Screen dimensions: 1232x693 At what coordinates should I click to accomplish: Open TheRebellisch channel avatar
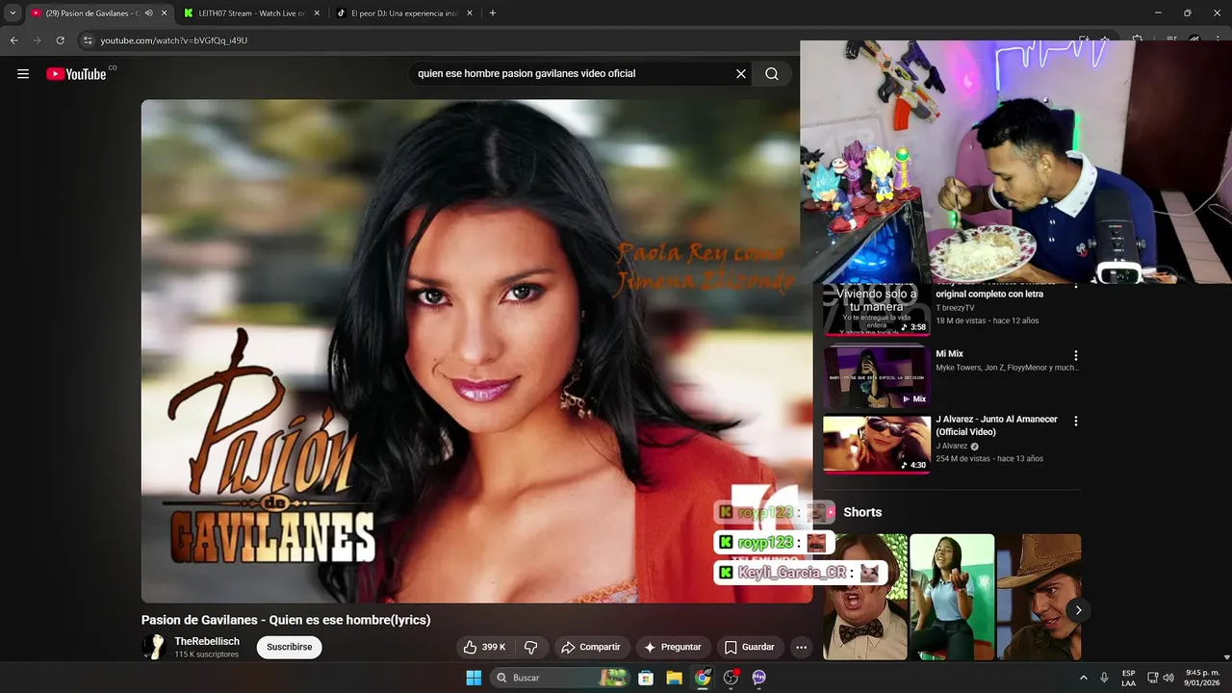pyautogui.click(x=154, y=647)
